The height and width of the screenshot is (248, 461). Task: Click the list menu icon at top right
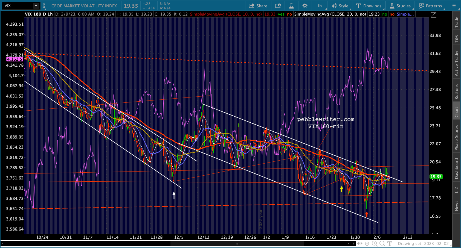[x=454, y=6]
